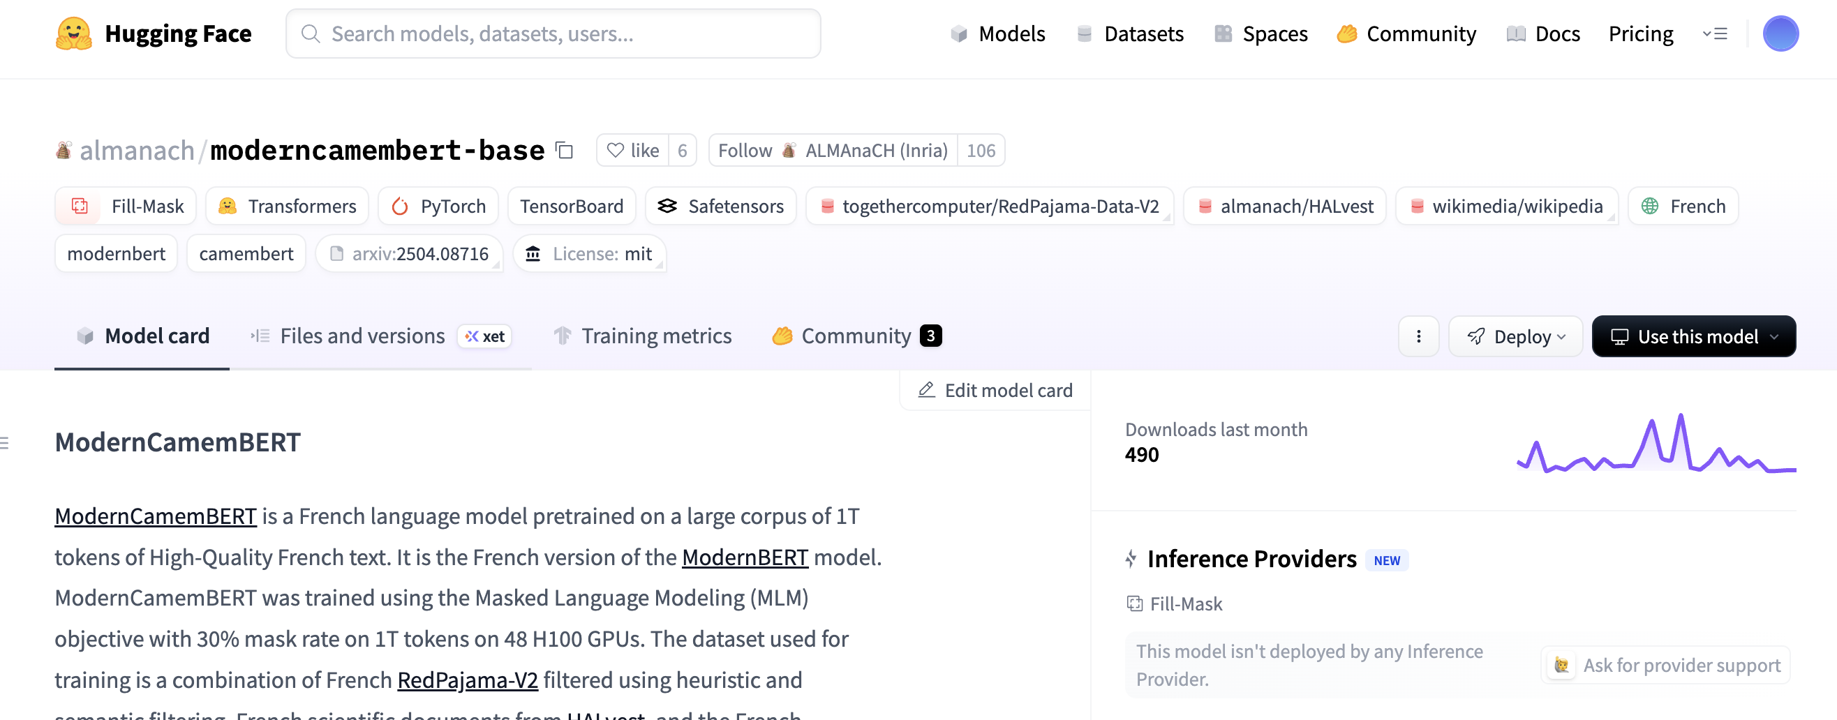This screenshot has width=1837, height=720.
Task: Focus the search models input field
Action: point(553,33)
